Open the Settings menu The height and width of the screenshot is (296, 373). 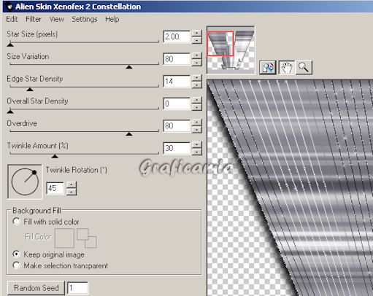85,19
